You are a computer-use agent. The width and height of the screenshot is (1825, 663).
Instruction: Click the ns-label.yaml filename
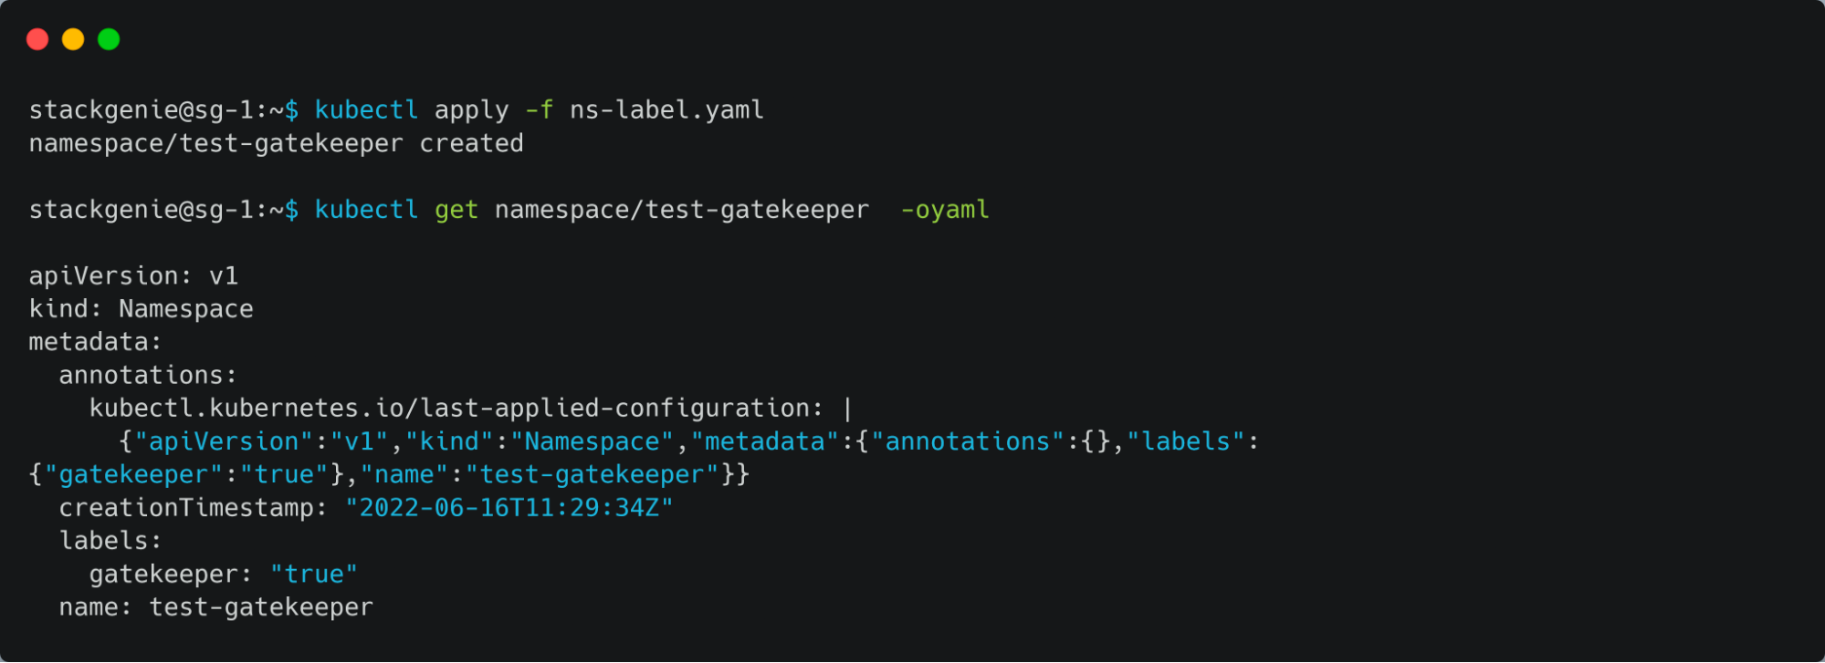[666, 109]
